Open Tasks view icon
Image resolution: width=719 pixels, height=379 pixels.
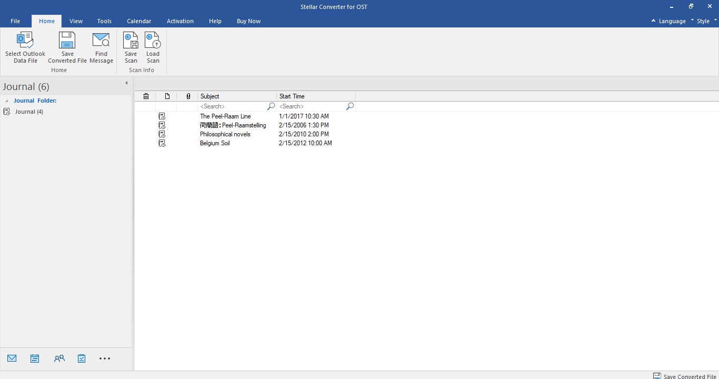tap(82, 358)
